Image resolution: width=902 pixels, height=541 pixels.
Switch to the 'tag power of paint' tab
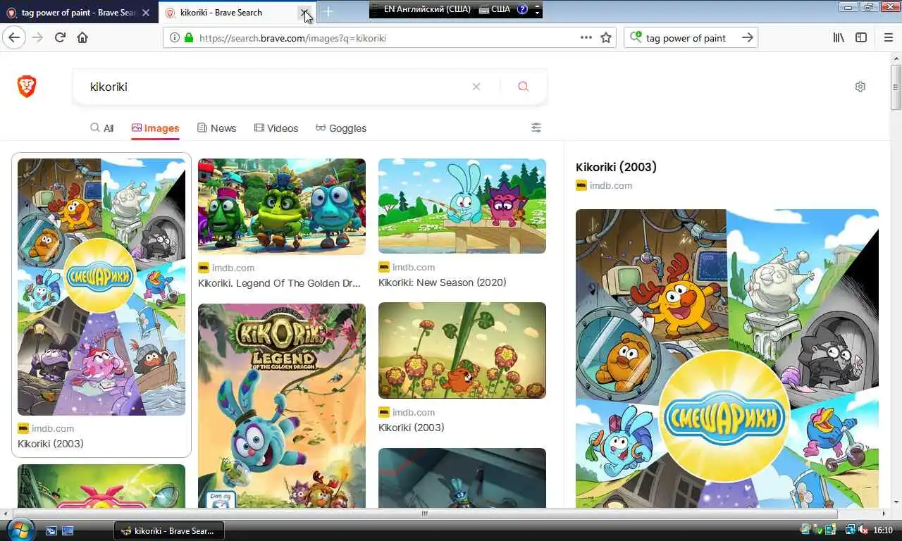point(79,13)
